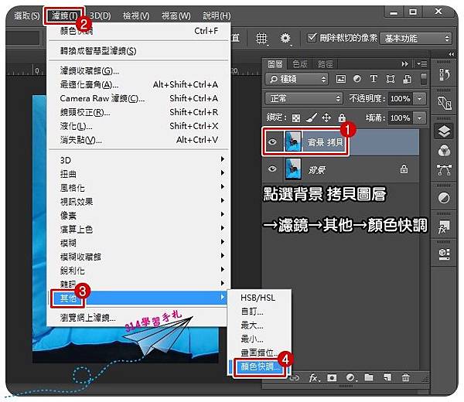Open the 濾鏡 (Filter) menu
The image size is (464, 402).
coord(64,15)
